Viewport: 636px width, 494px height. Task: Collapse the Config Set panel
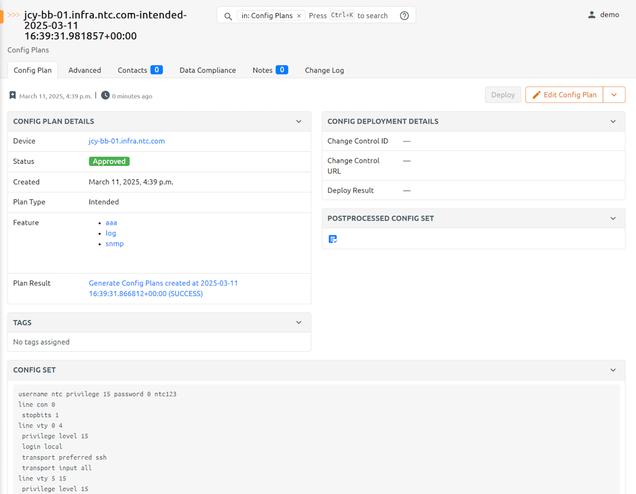(x=614, y=369)
